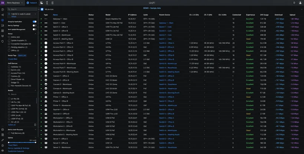304x154 pixels.
Task: Collapse the UniFi Devices section
Action: 36,63
